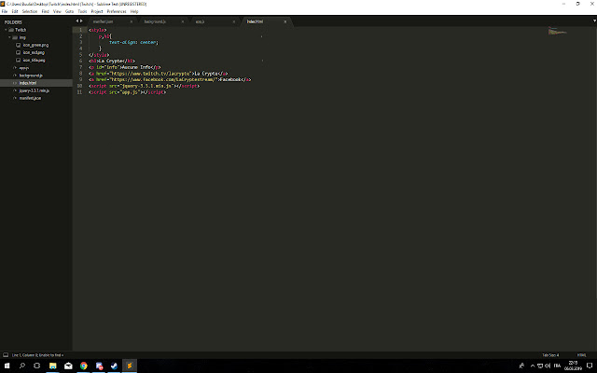Open the Steam taskbar icon
Screen dimensions: 597x373
point(114,366)
